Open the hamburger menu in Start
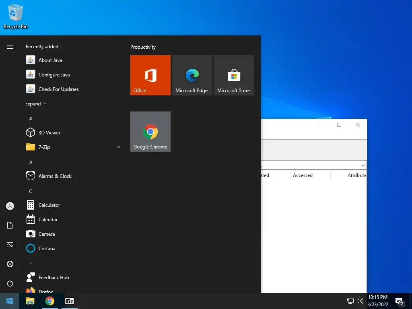The height and width of the screenshot is (309, 412). click(10, 47)
